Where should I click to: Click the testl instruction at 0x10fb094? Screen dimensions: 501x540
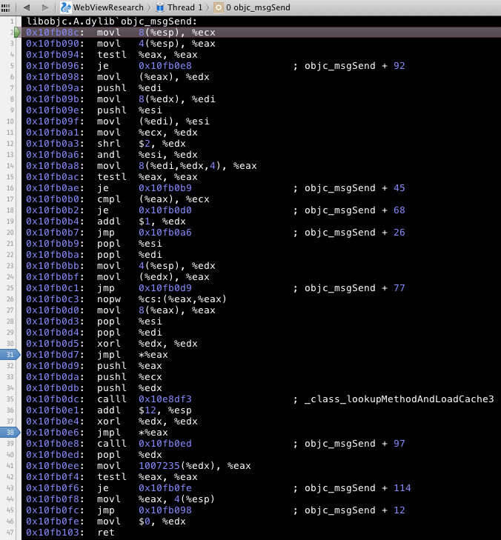pos(147,55)
